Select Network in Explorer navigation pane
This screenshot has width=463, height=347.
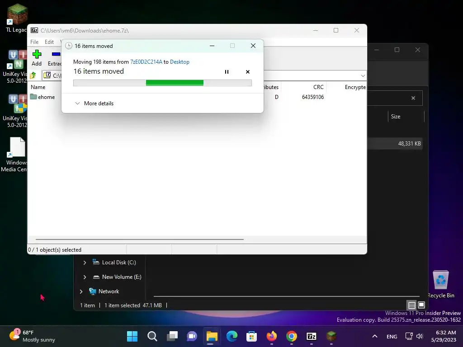point(104,291)
